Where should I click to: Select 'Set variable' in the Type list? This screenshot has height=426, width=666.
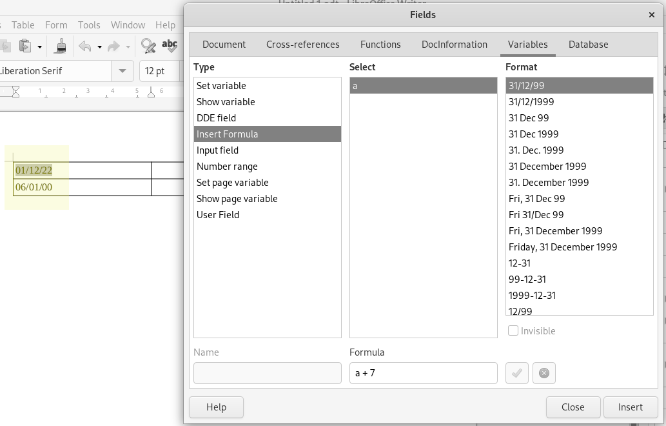point(221,86)
